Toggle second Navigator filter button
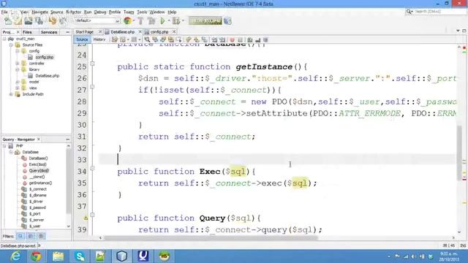Screen dimensions: 468x263 (31, 236)
